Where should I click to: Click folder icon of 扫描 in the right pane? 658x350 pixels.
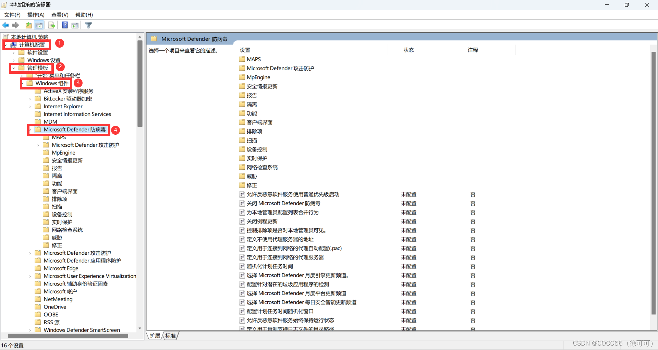point(242,140)
